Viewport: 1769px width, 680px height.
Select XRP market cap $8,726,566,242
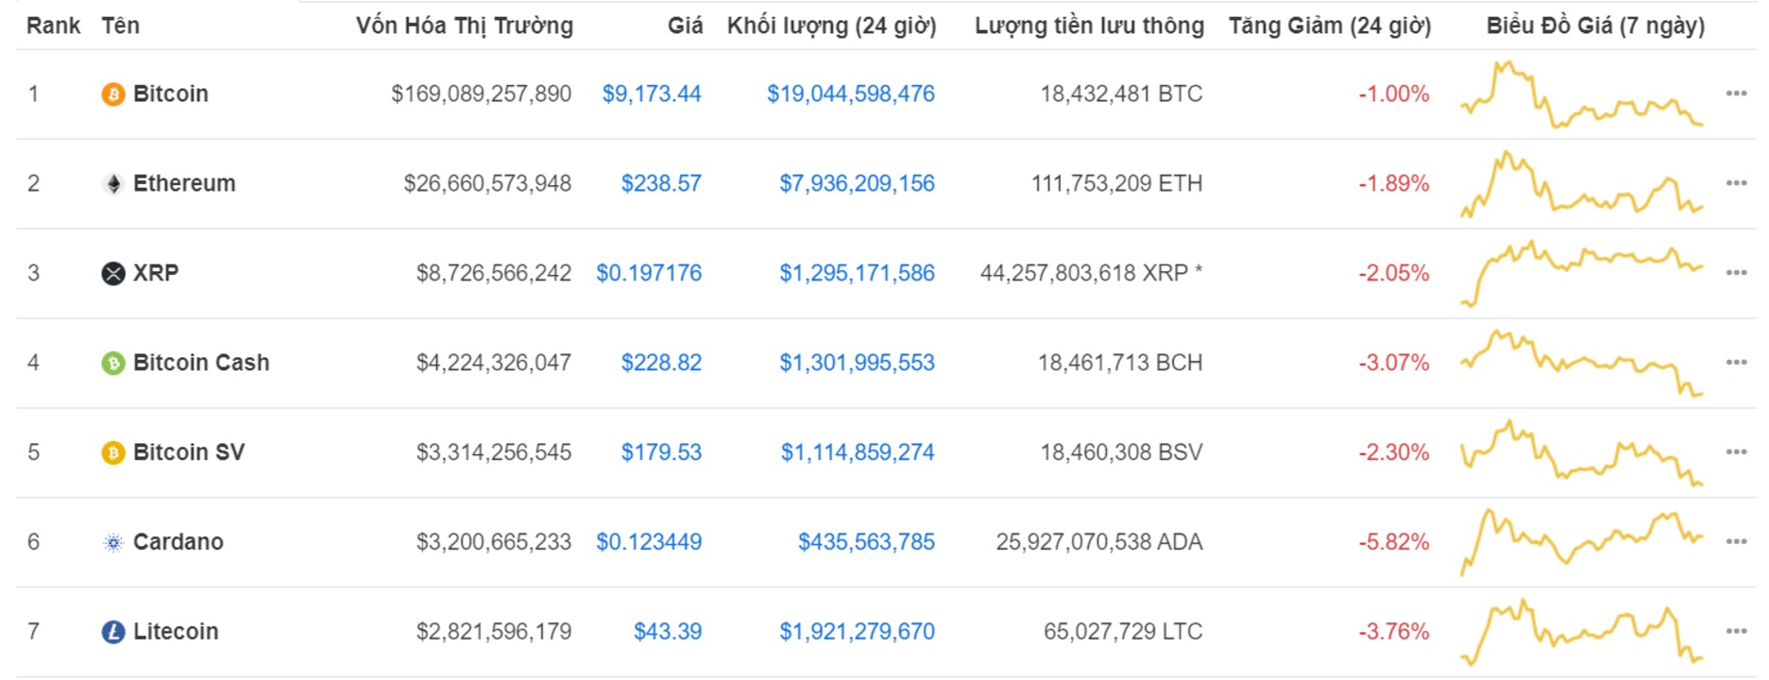point(494,274)
